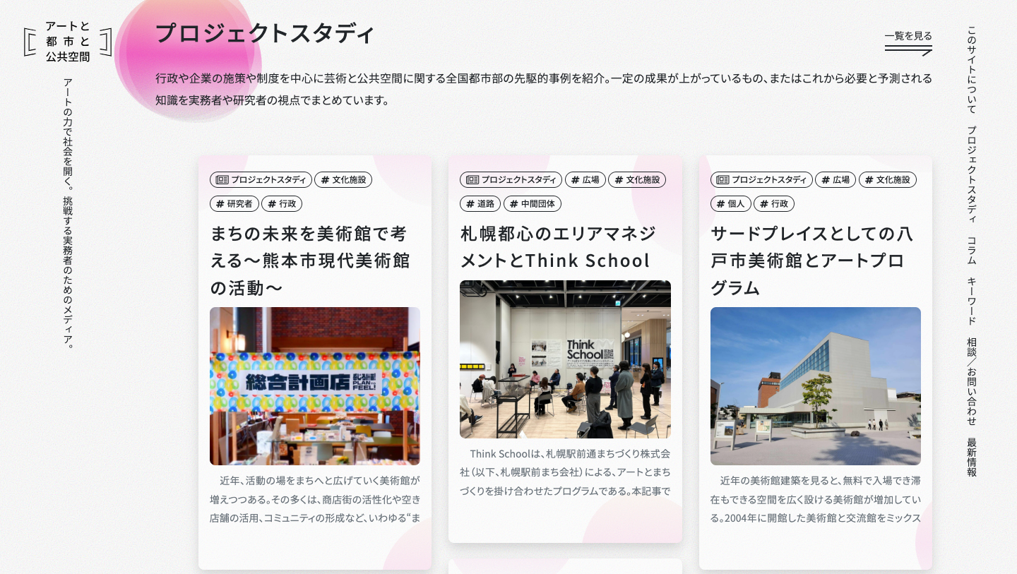Click プロジェクトスタディ tag on Hachinohe museum card
Image resolution: width=1017 pixels, height=574 pixels.
pyautogui.click(x=761, y=180)
